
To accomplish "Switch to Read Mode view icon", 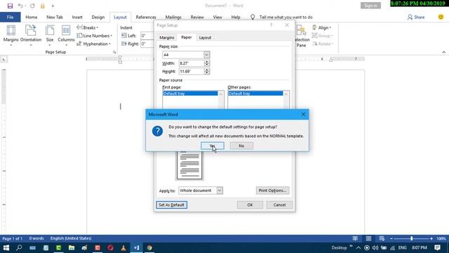I will 355,238.
